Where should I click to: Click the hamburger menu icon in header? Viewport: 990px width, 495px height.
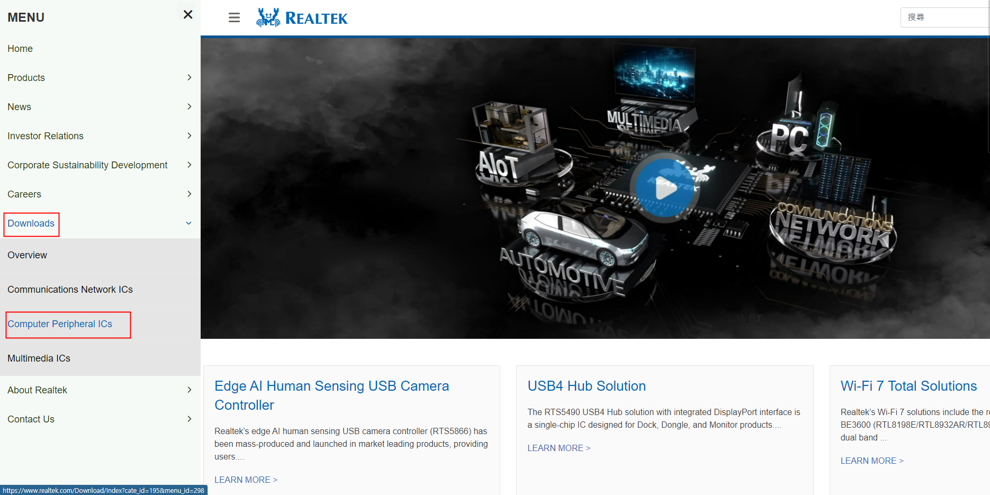point(234,17)
